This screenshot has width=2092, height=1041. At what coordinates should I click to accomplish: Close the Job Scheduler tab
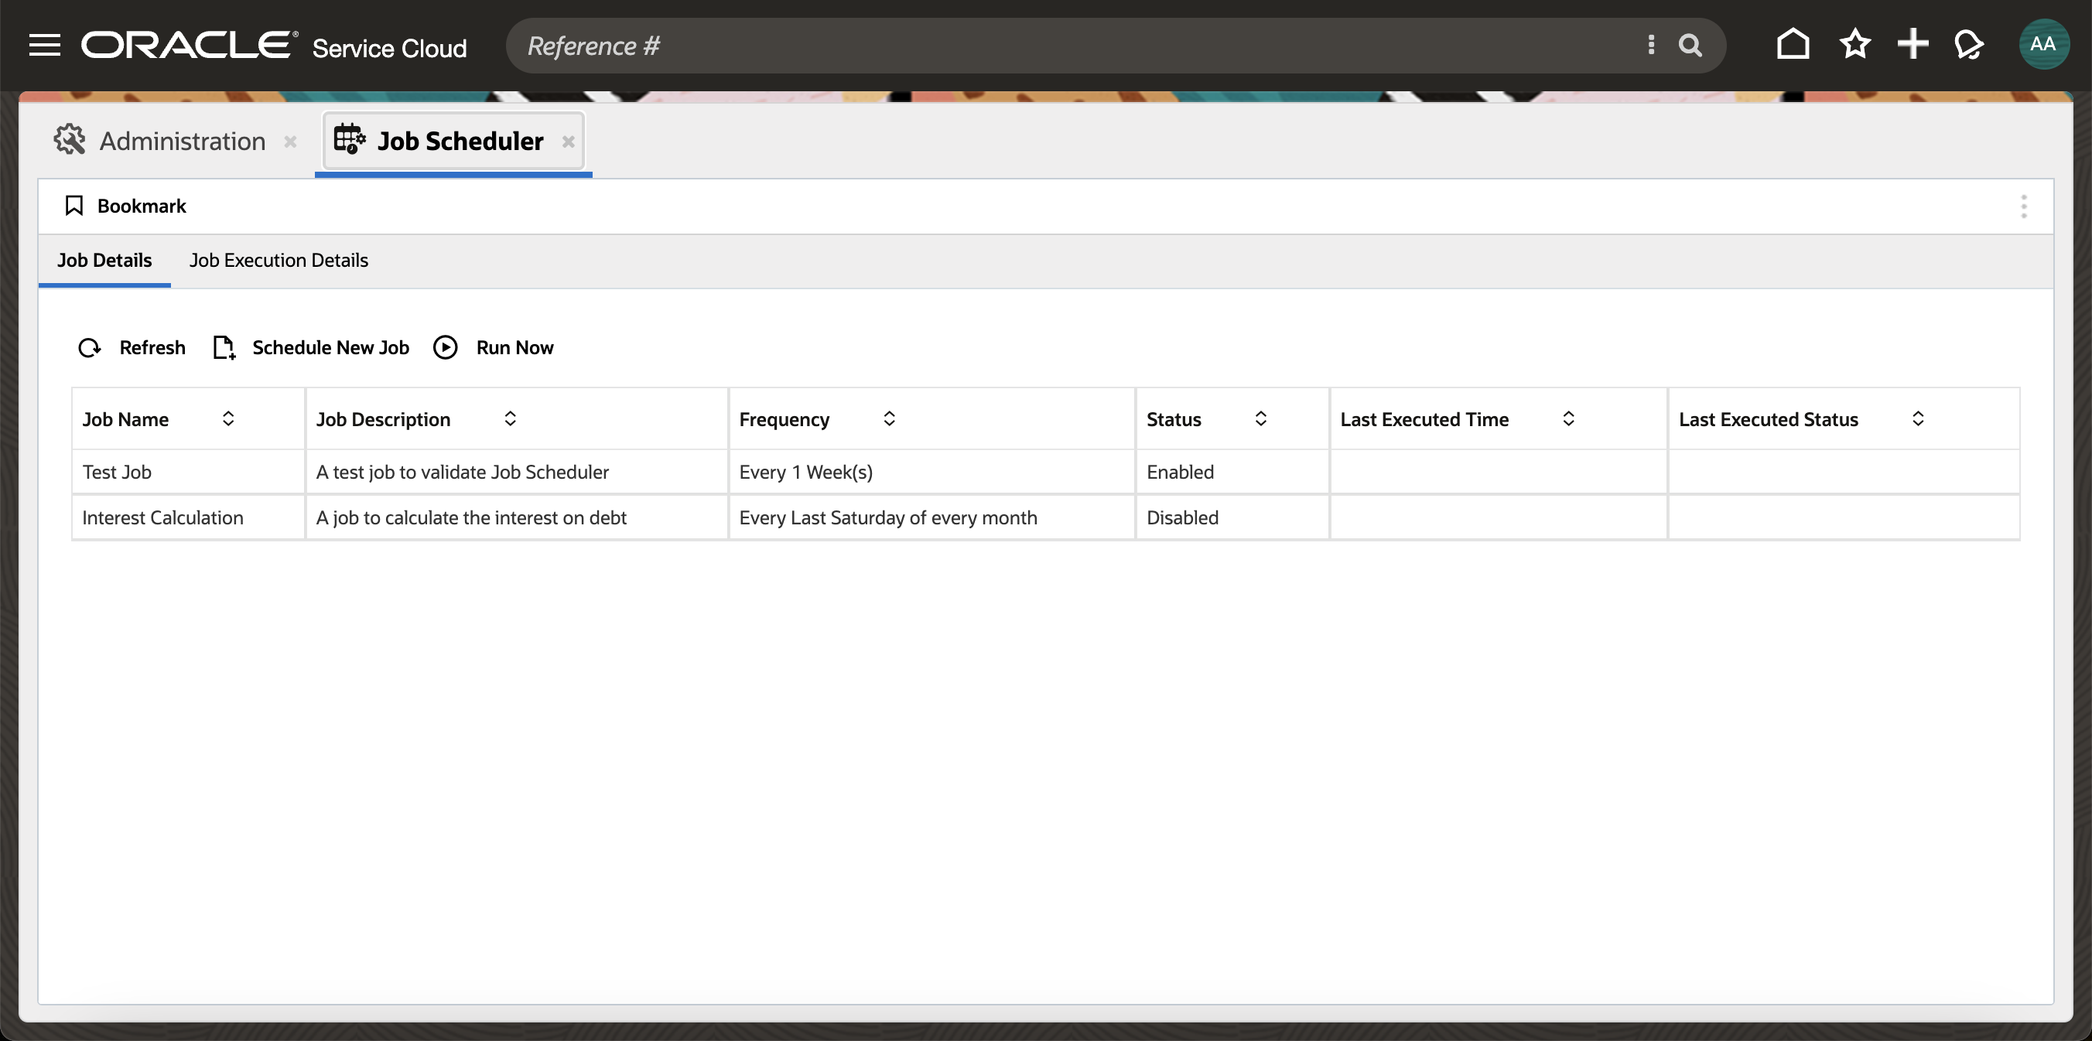pos(569,142)
